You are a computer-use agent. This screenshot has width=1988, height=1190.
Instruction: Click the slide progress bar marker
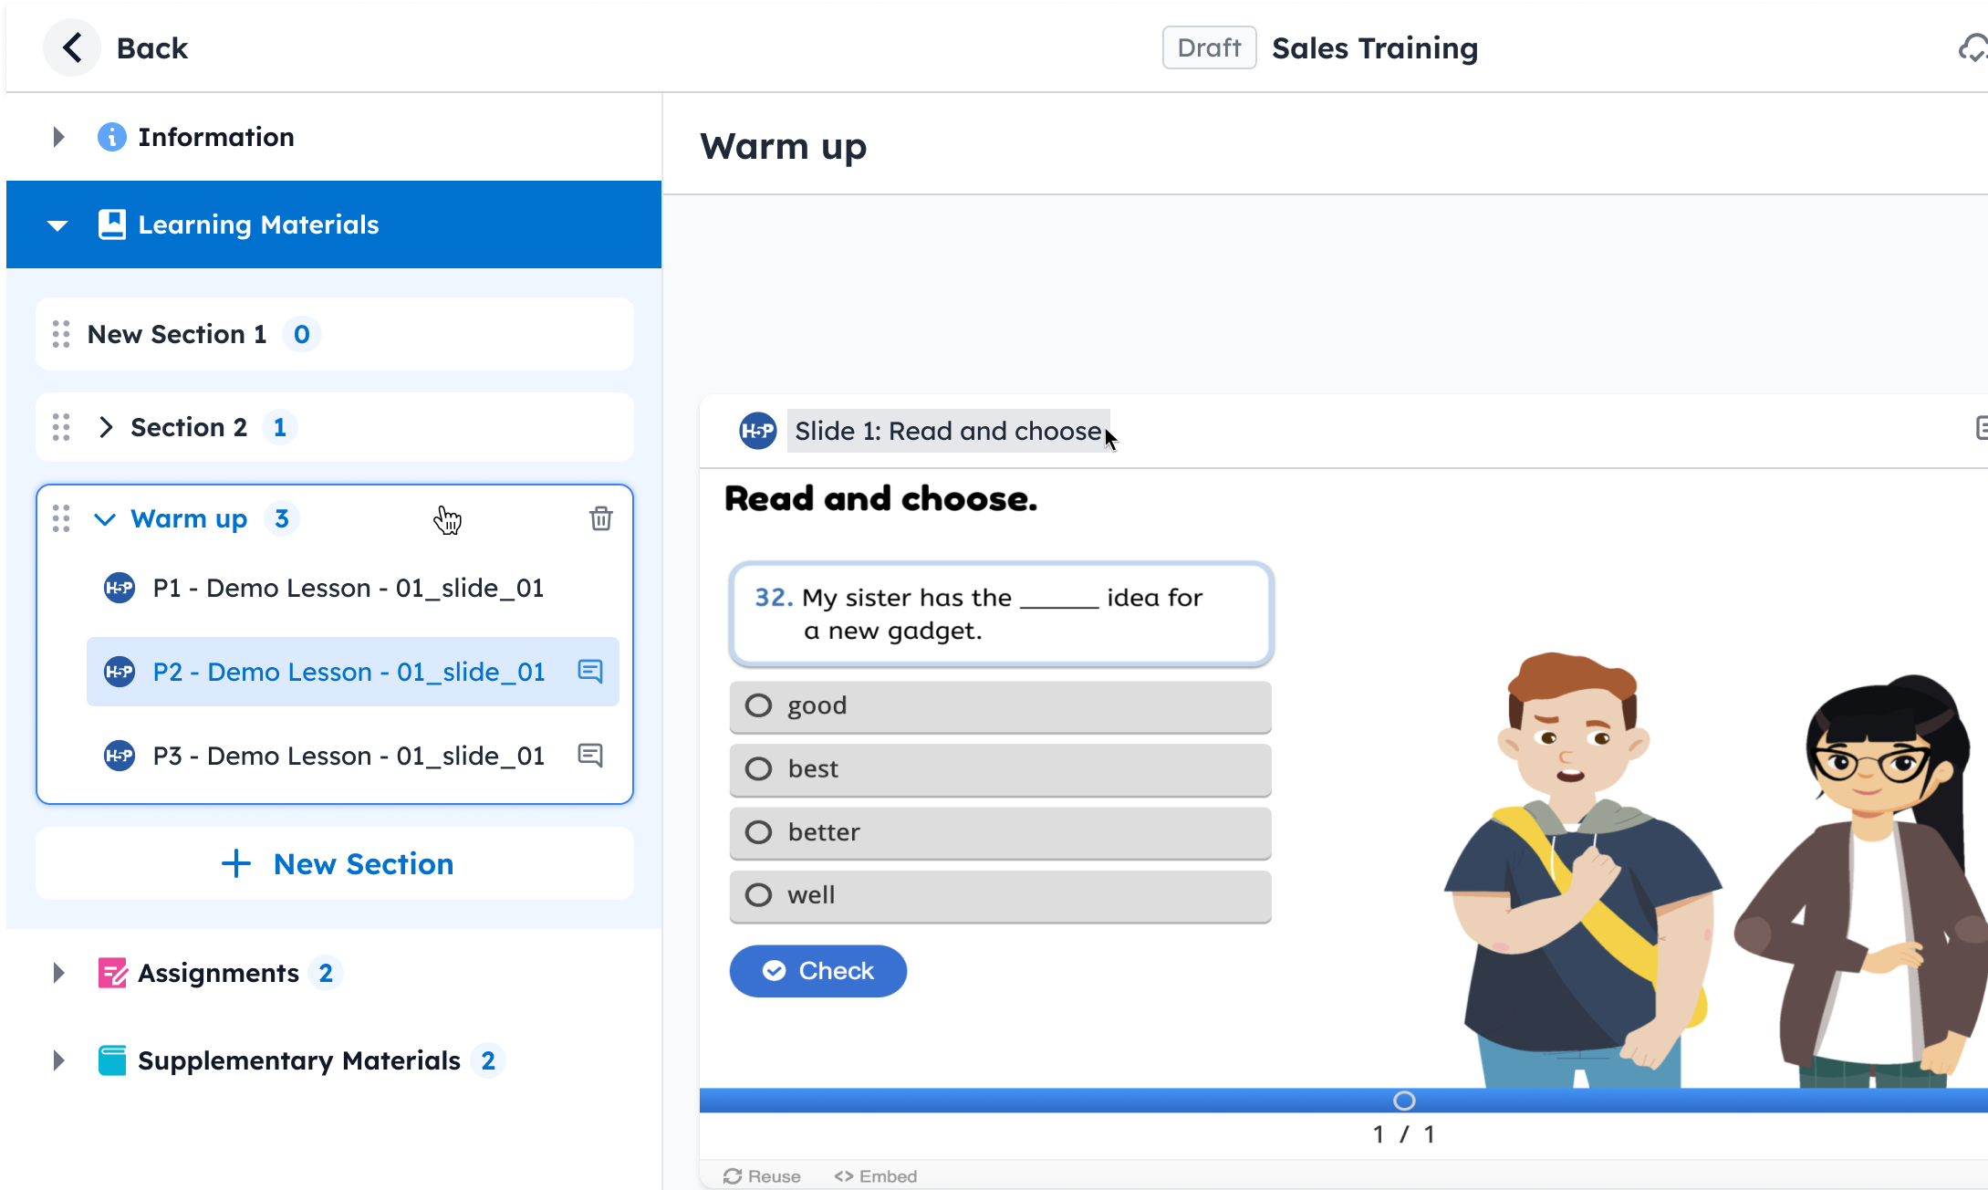(x=1404, y=1101)
